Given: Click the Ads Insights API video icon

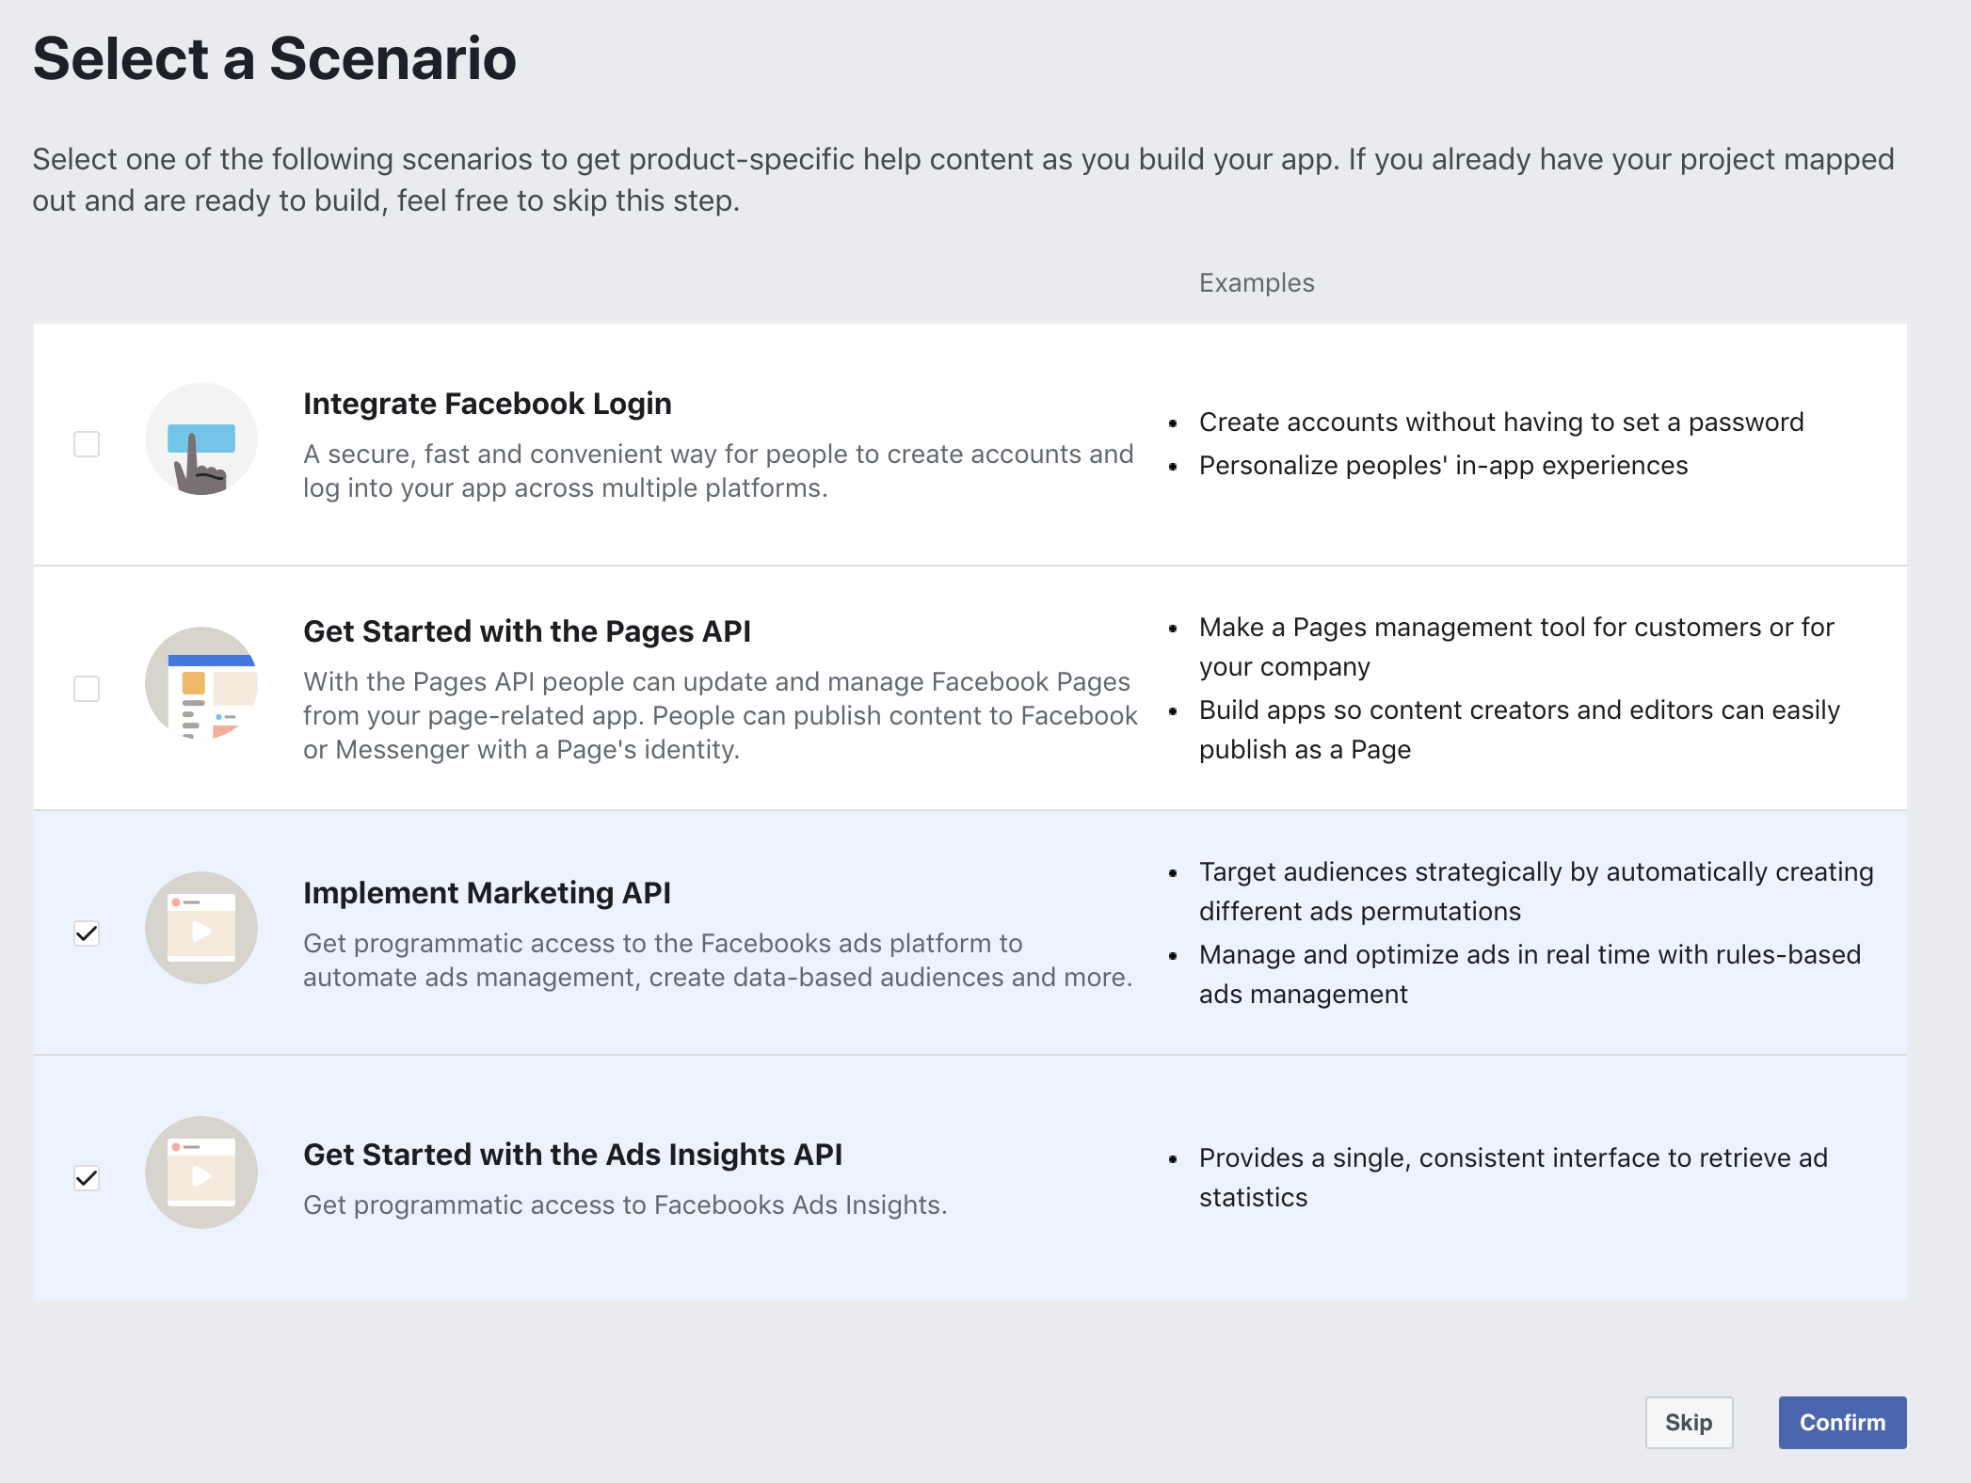Looking at the screenshot, I should click(200, 1172).
